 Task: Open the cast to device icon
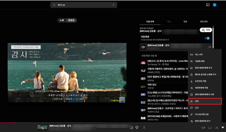click(x=208, y=5)
